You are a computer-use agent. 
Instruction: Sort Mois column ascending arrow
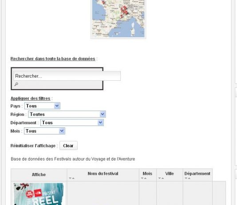(145, 178)
